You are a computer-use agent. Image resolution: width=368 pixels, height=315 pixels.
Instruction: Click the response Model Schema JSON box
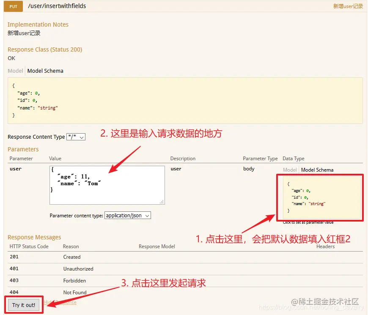pyautogui.click(x=185, y=101)
